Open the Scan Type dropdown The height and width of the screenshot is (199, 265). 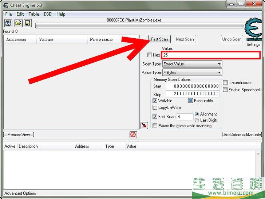pyautogui.click(x=192, y=64)
